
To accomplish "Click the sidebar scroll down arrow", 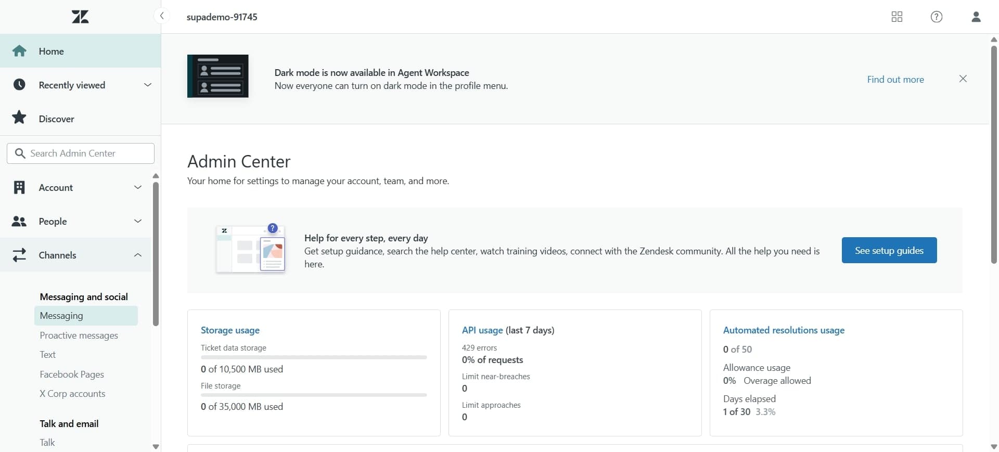I will coord(156,446).
